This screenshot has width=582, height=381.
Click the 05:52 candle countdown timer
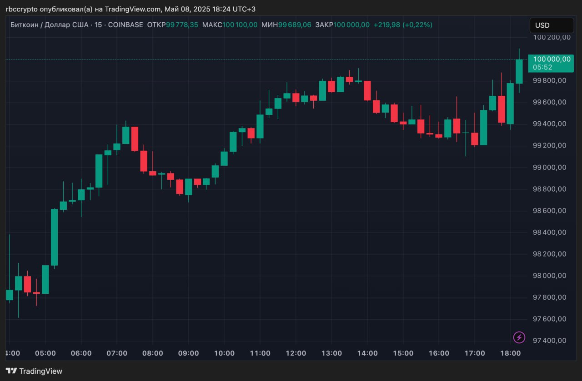click(x=542, y=67)
